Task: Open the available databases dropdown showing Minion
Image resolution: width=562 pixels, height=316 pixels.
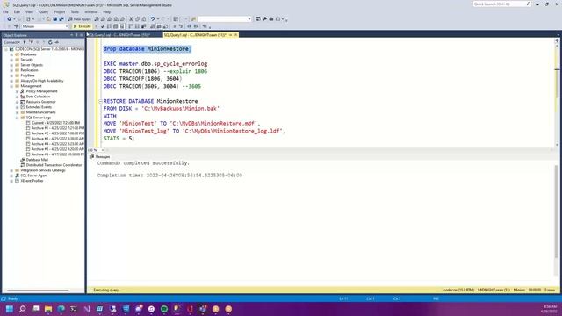Action: (45, 26)
